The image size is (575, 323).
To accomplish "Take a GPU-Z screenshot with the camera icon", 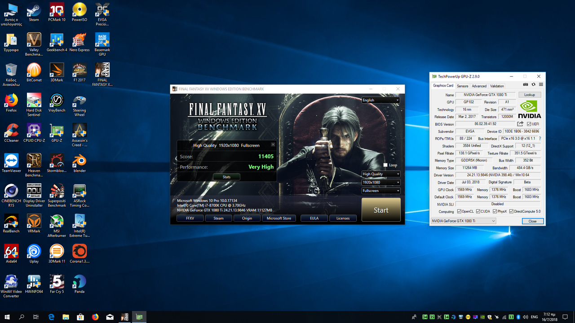I will 526,84.
